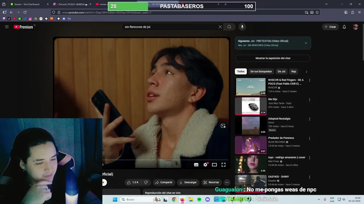List all tabs with the chevron button
The height and width of the screenshot is (204, 364).
point(326,4)
